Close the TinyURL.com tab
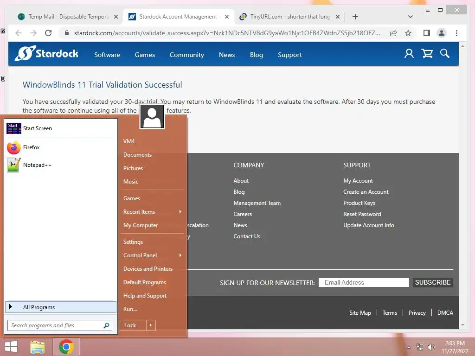 (x=338, y=17)
